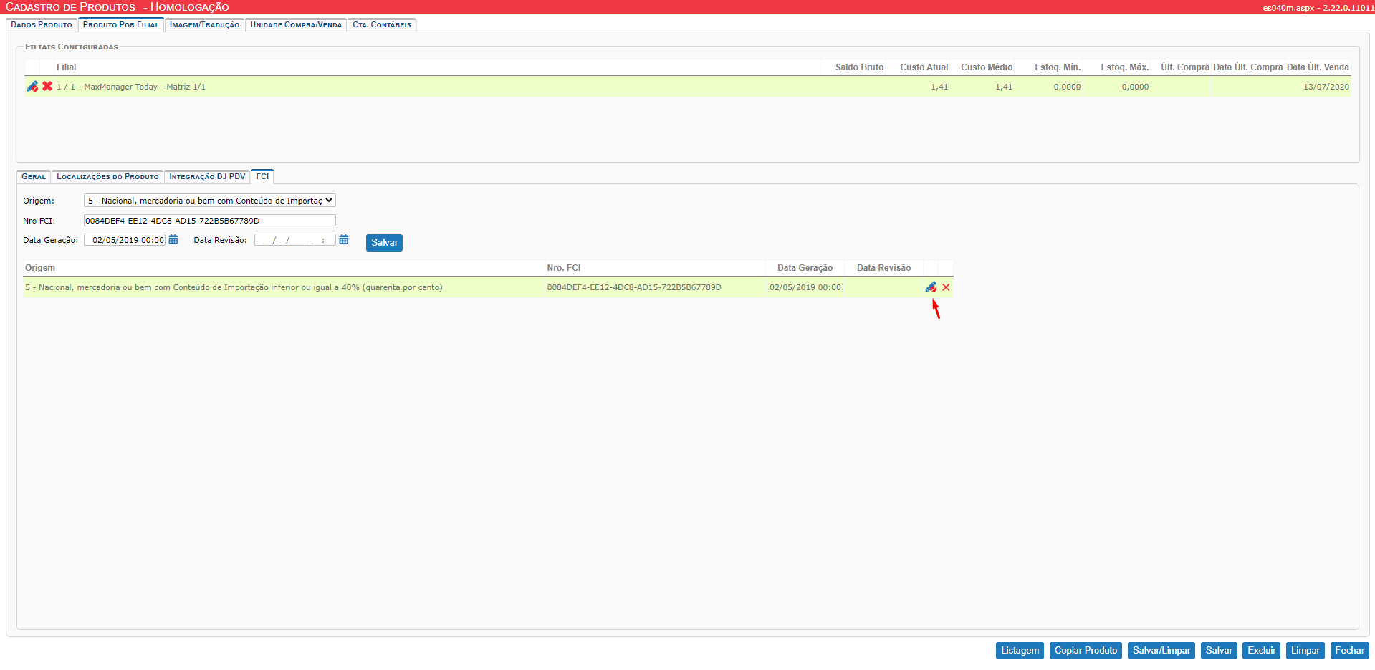The image size is (1375, 670).
Task: Click the Saldo Bruto column header
Action: 859,67
